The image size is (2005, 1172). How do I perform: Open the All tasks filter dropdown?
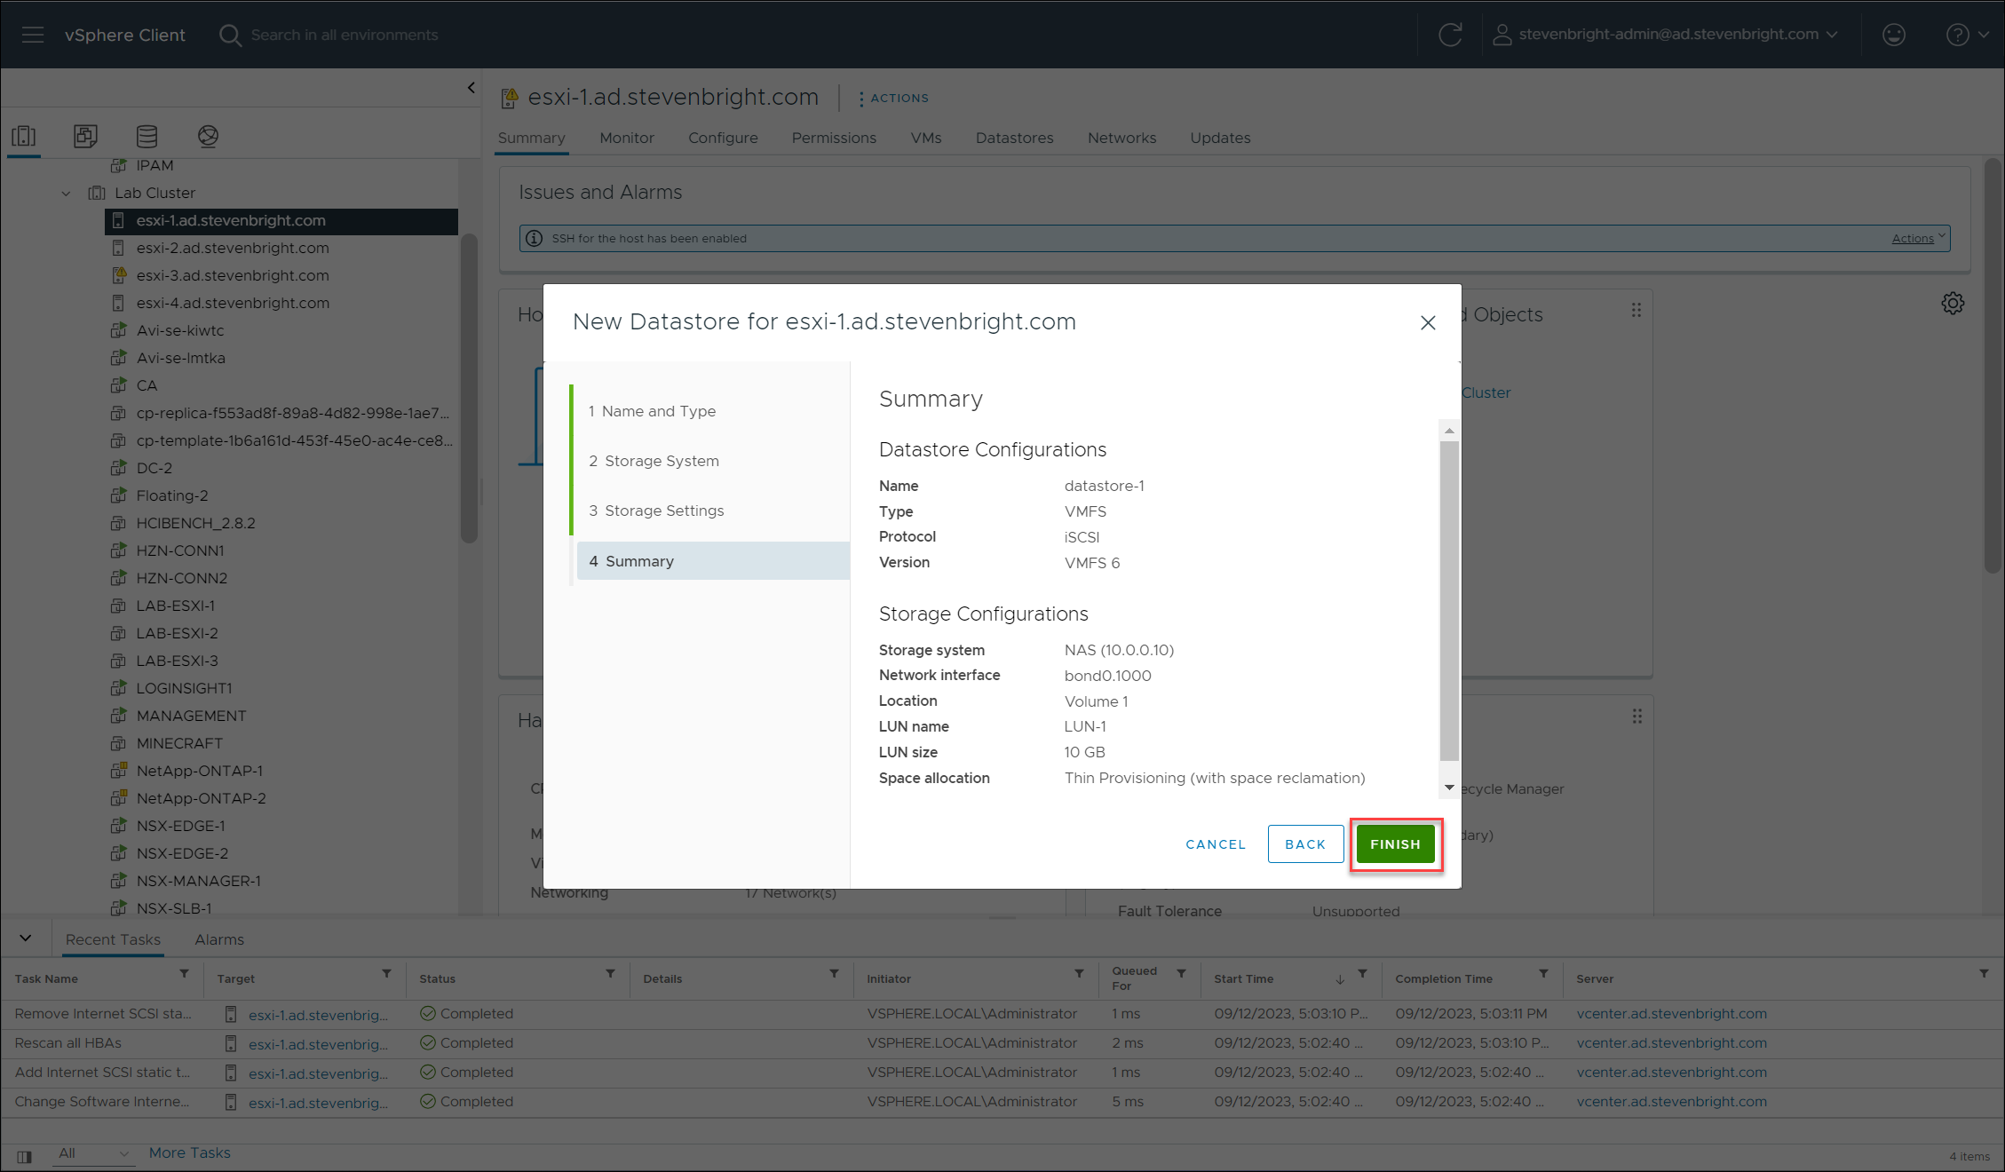[x=92, y=1152]
